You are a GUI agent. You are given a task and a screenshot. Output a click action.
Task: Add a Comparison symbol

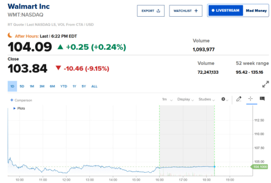click(21, 100)
